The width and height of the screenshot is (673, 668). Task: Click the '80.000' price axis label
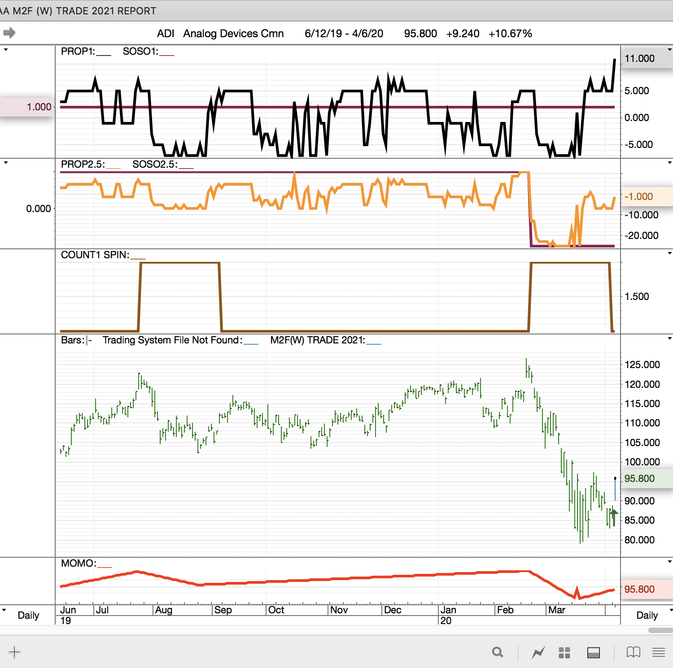coord(639,540)
